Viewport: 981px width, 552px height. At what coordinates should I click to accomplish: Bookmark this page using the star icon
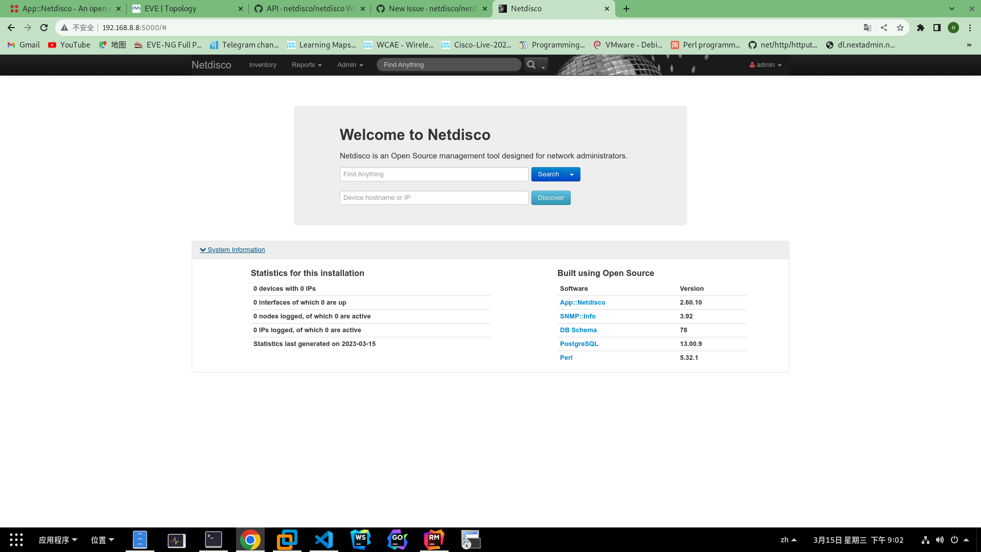[901, 28]
